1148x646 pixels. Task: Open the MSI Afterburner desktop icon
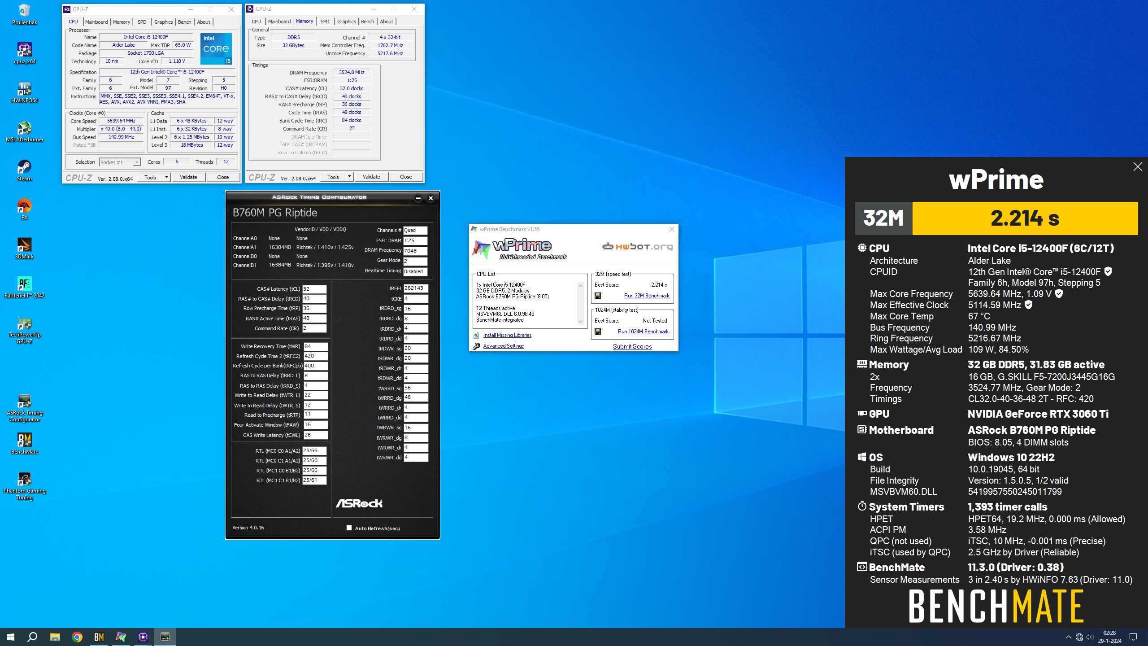click(24, 131)
